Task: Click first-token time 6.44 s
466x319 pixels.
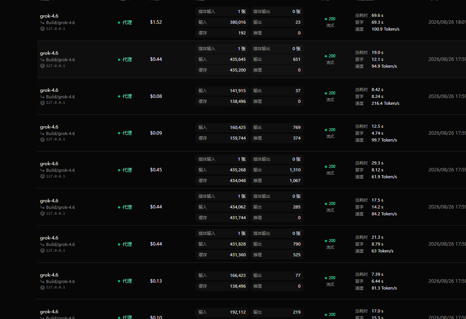Action: point(378,281)
